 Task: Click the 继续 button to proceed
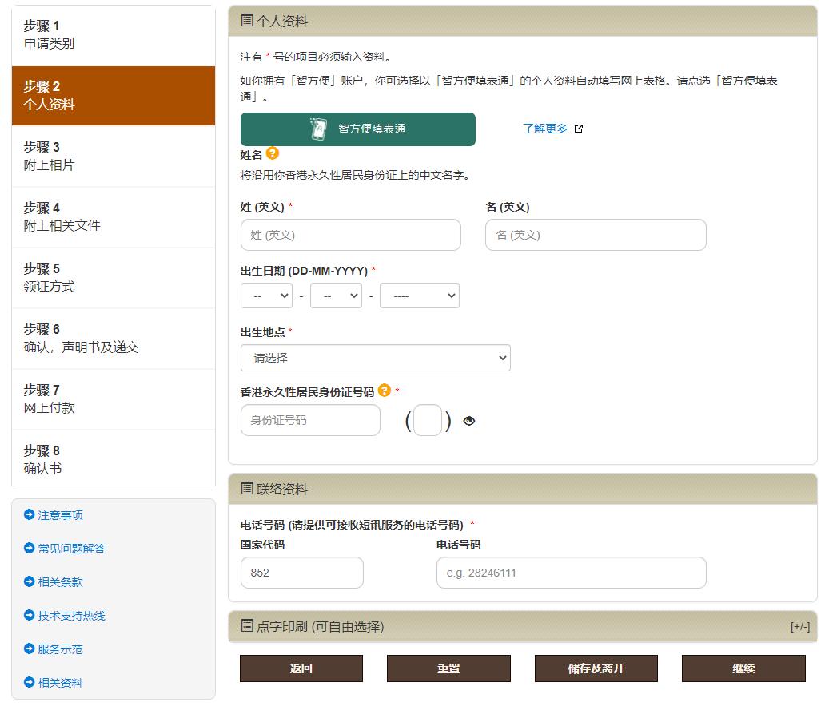pos(742,668)
